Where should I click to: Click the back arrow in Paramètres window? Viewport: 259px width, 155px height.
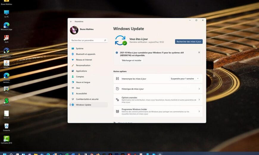click(x=71, y=22)
